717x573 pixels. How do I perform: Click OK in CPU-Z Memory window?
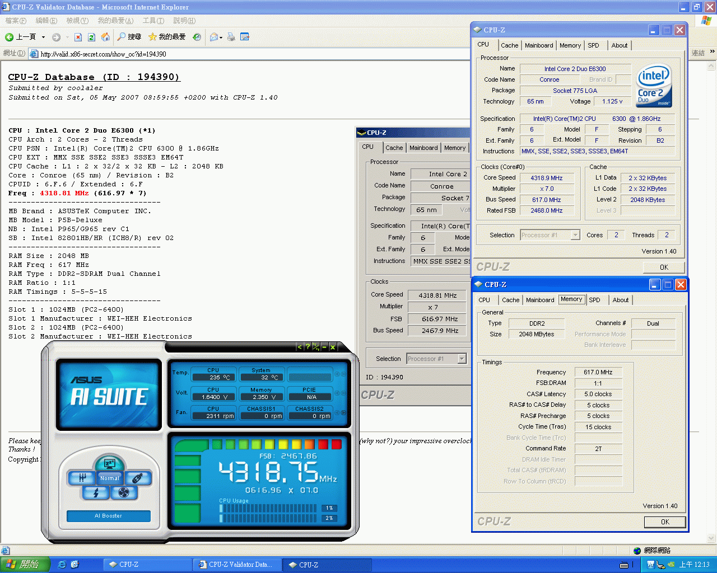point(665,522)
